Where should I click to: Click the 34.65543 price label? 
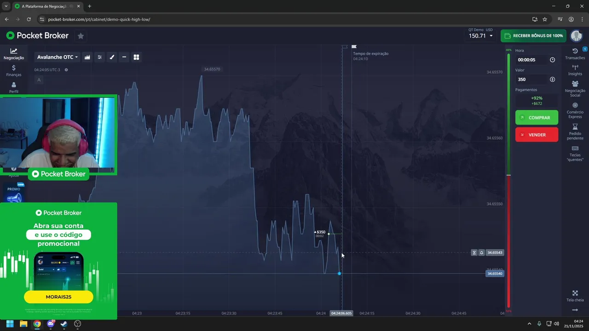pos(495,252)
